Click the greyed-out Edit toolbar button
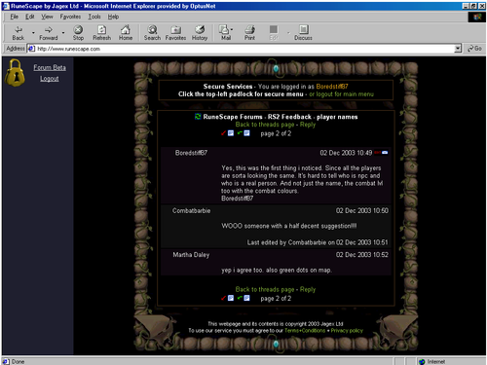487x365 pixels. point(274,33)
